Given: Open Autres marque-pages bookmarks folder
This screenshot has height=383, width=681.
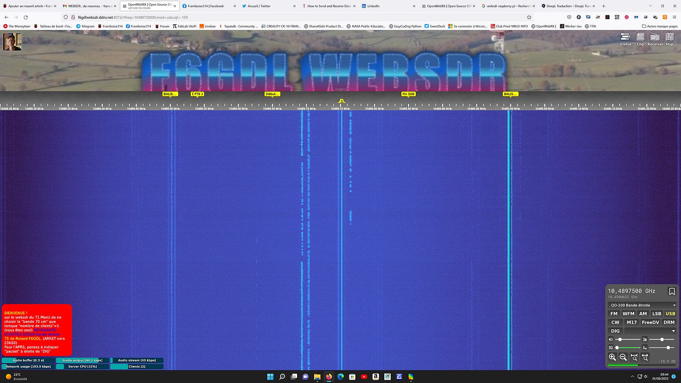Looking at the screenshot, I should [x=660, y=26].
